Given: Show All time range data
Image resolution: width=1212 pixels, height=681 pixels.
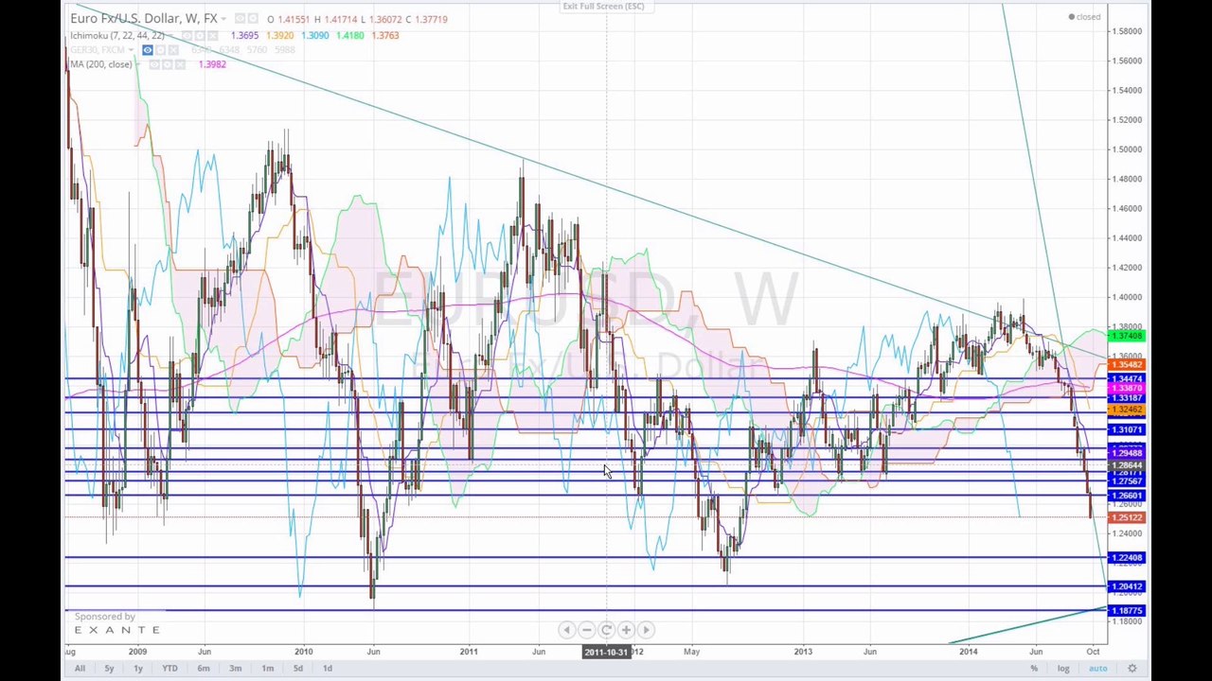Looking at the screenshot, I should pyautogui.click(x=80, y=669).
